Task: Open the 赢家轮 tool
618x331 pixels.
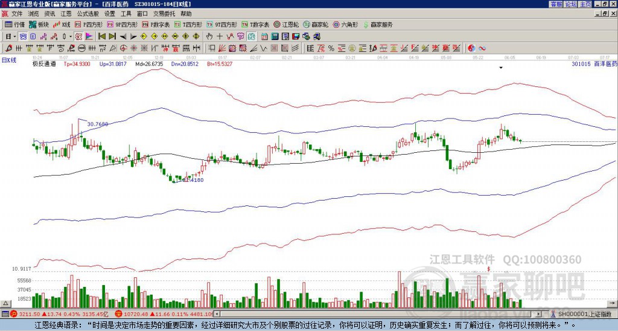Action: [316, 24]
